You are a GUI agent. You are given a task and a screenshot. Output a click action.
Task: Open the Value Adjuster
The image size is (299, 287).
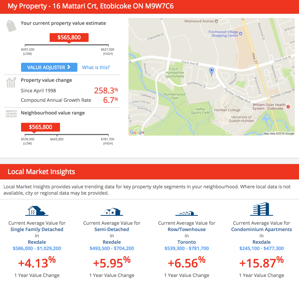(49, 67)
